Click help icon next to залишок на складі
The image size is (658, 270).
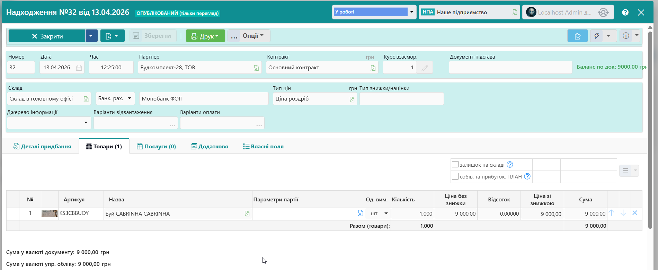coord(510,165)
